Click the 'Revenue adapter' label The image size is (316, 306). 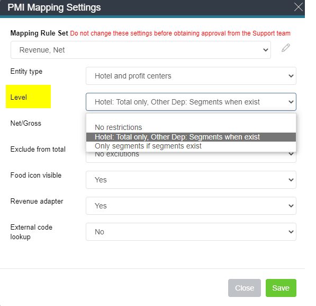(37, 201)
